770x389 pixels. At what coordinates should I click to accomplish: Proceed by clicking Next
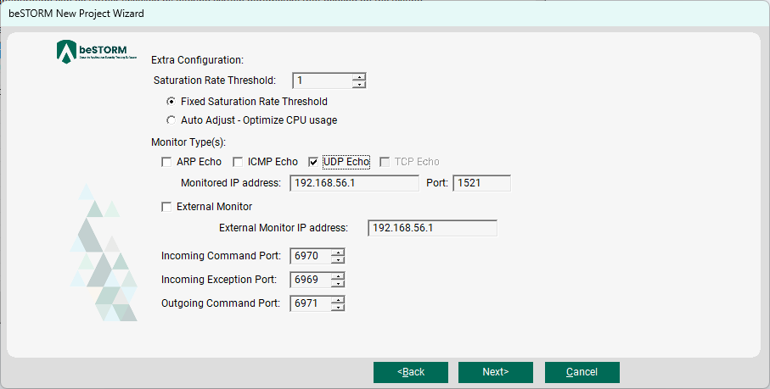click(495, 372)
